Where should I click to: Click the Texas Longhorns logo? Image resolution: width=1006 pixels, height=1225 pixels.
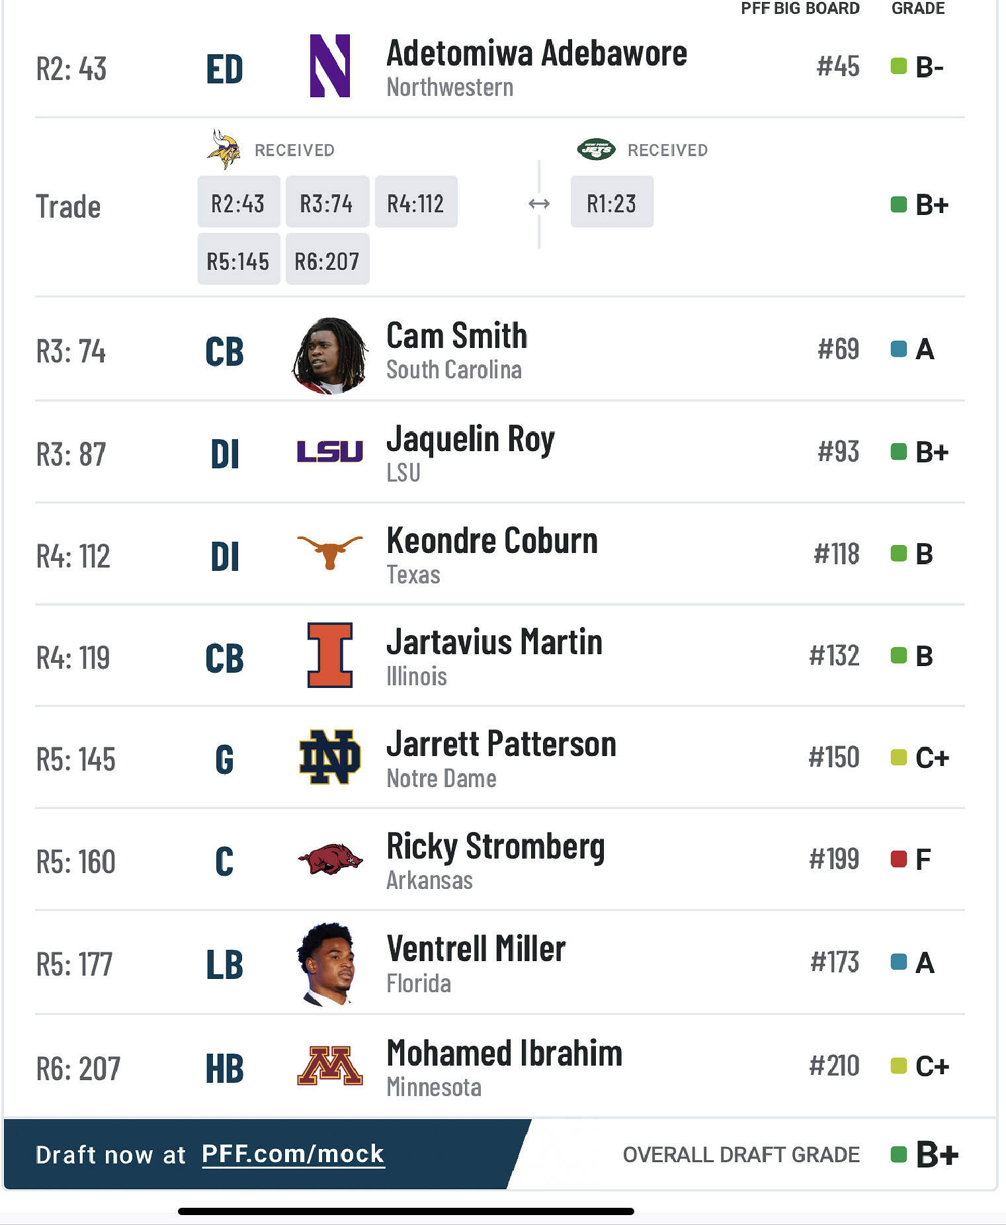click(x=329, y=551)
